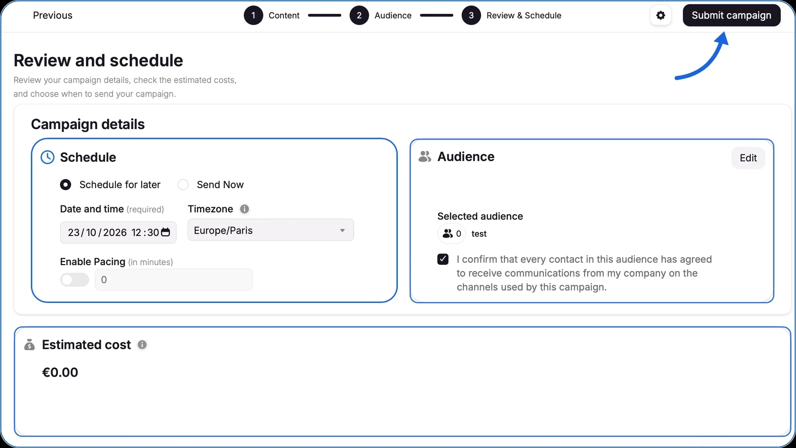This screenshot has height=448, width=796.
Task: Toggle Enable Pacing switch
Action: click(75, 280)
